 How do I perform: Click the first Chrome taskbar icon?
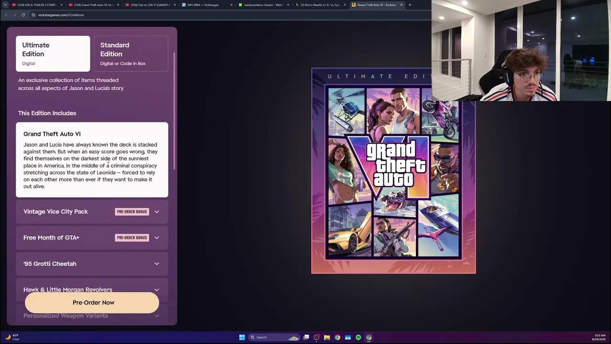pos(337,337)
